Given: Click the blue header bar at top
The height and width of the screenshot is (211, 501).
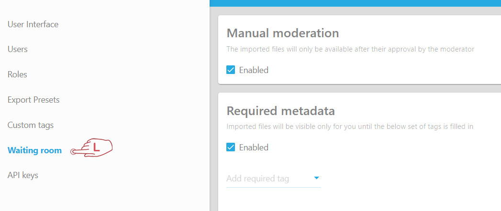Looking at the screenshot, I should tap(355, 3).
